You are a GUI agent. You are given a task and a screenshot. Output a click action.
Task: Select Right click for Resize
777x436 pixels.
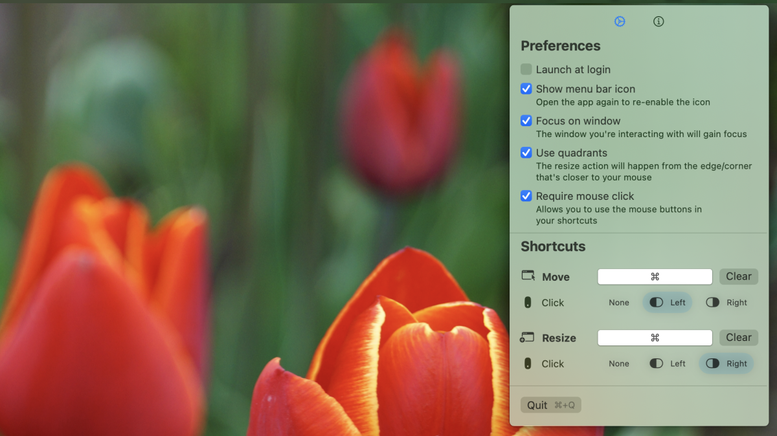pyautogui.click(x=726, y=364)
